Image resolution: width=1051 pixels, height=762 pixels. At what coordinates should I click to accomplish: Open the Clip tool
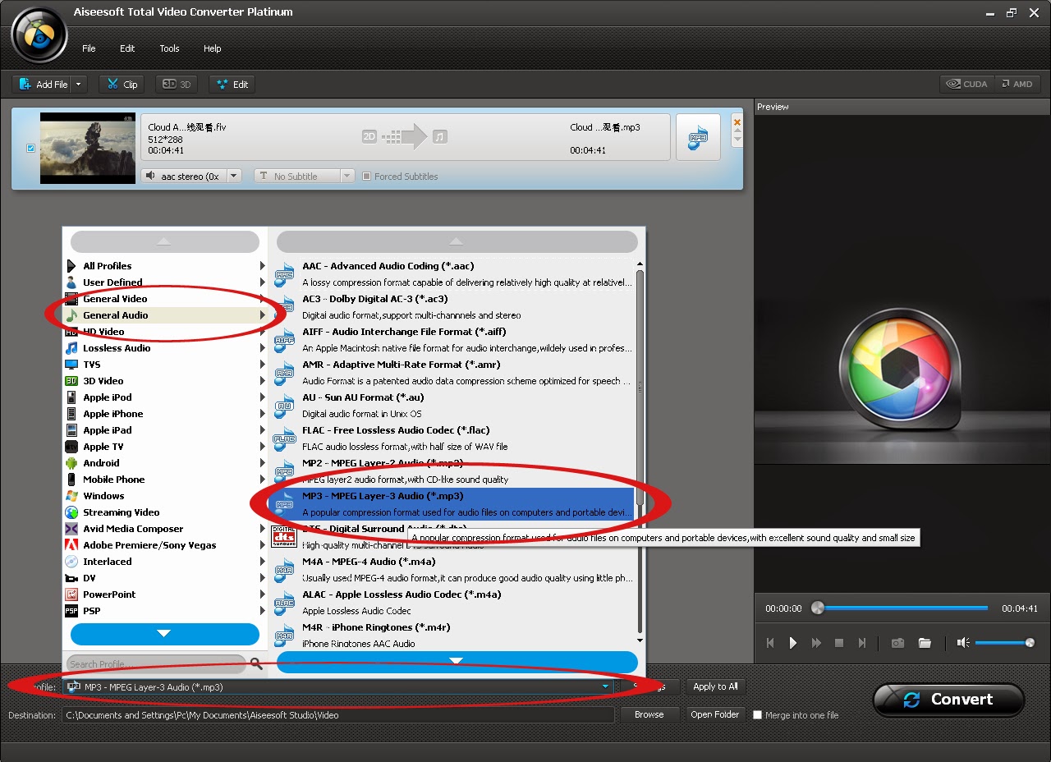pyautogui.click(x=122, y=84)
